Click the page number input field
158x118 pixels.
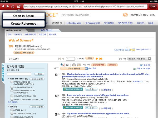coord(70,59)
